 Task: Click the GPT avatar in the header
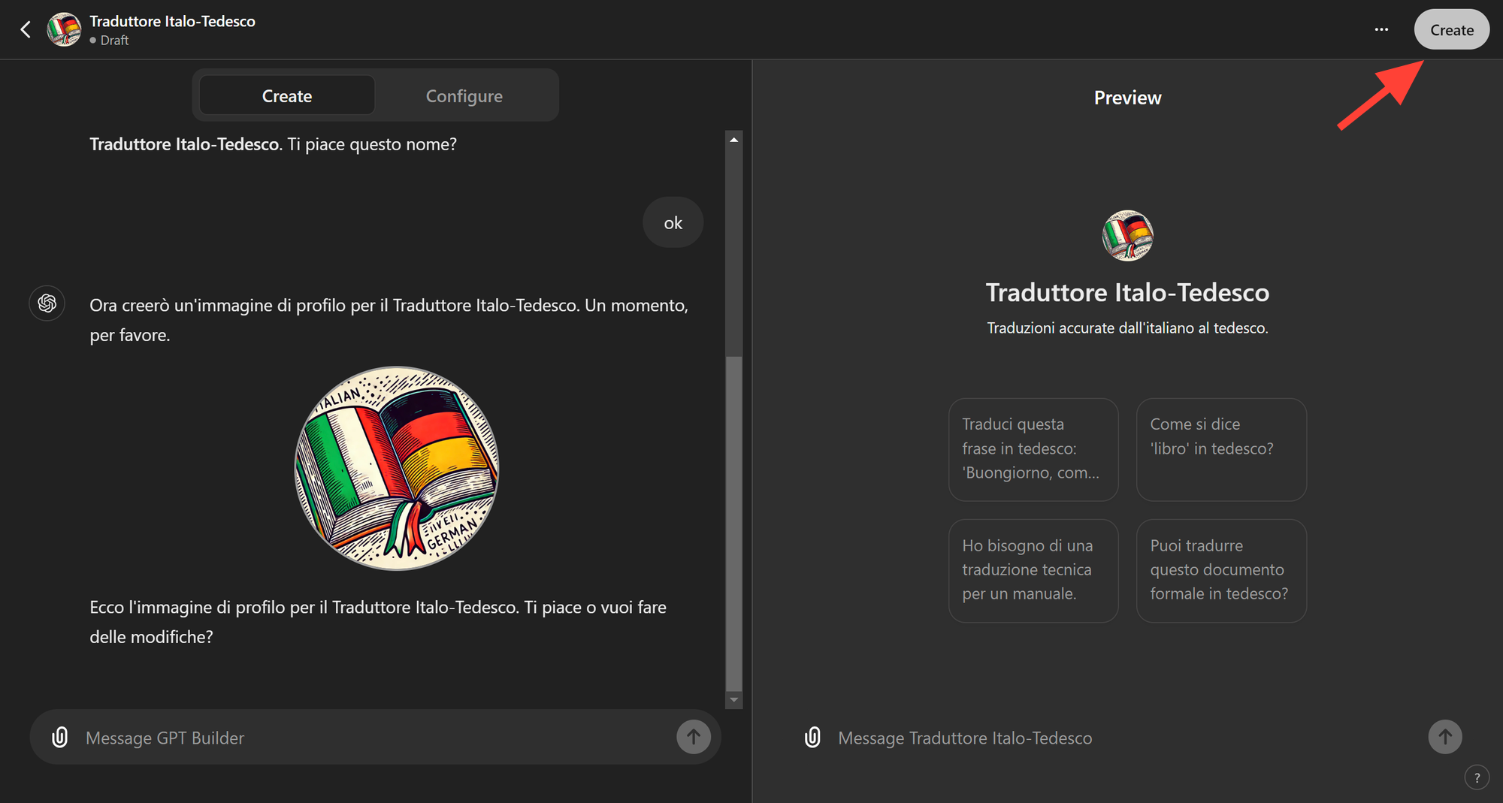coord(64,29)
